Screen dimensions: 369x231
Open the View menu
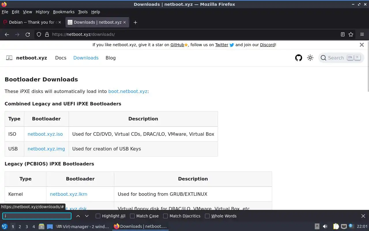coord(27,12)
